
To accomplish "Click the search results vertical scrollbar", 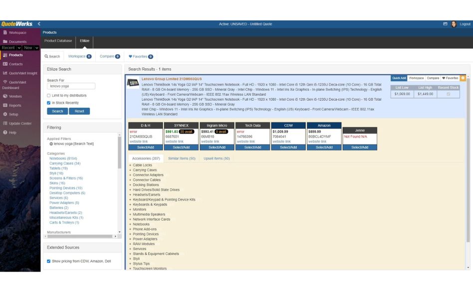I will pos(468,160).
